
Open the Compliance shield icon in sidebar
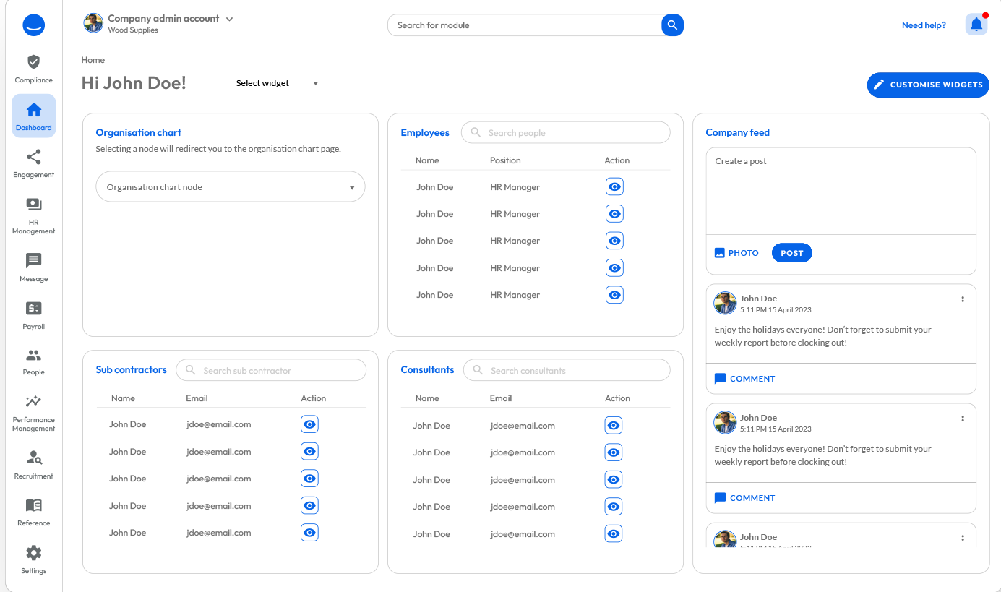click(x=33, y=62)
